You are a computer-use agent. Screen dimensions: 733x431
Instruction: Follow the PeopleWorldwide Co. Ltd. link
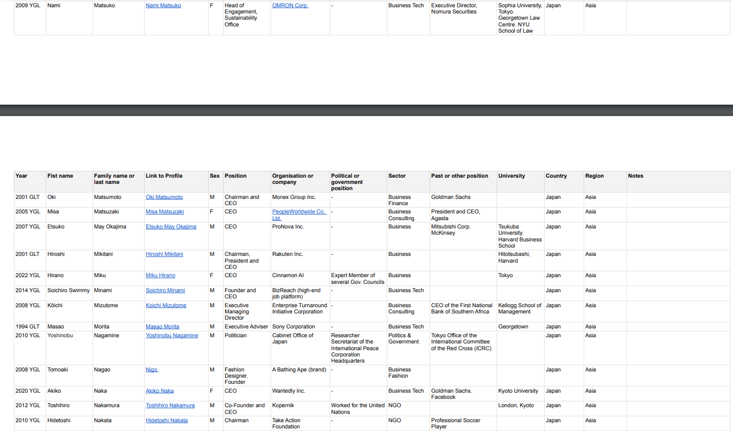(299, 215)
